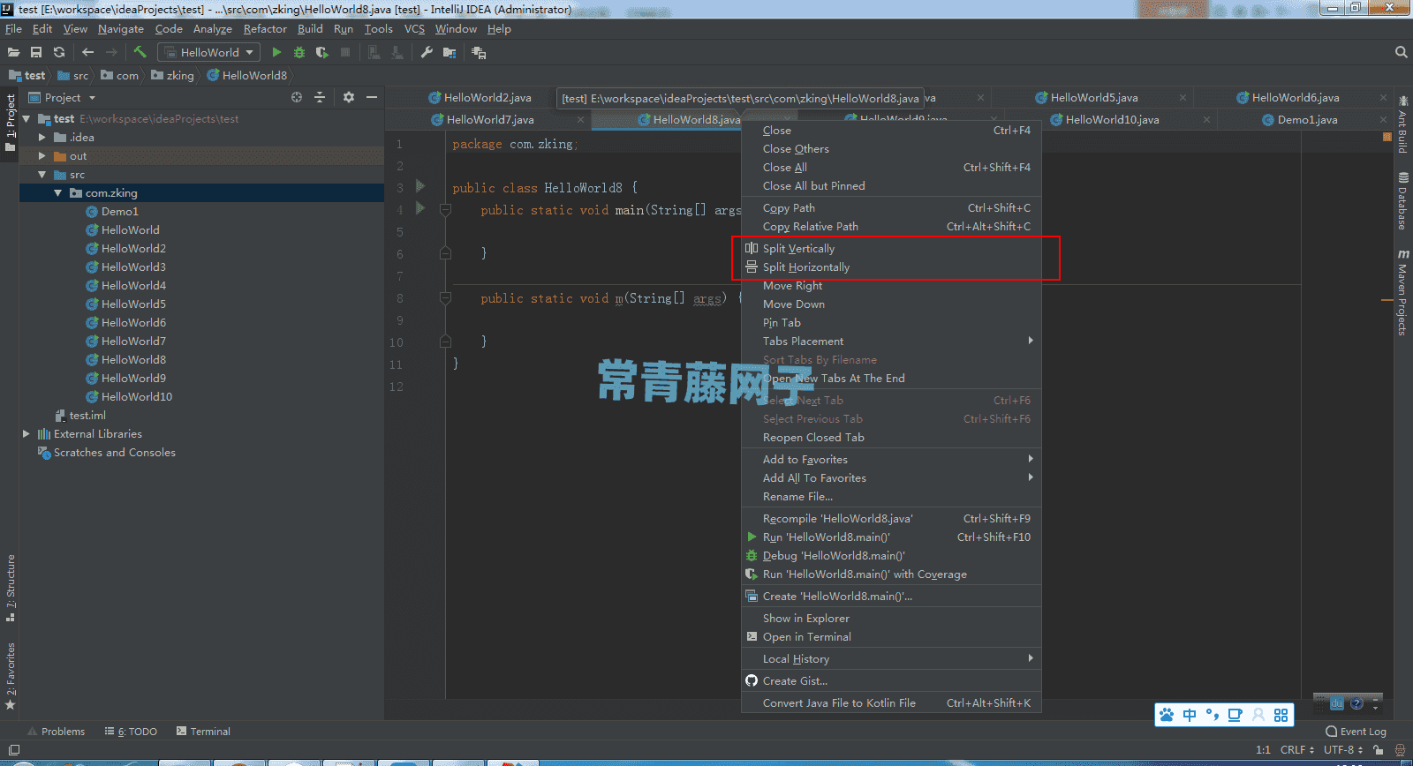Image resolution: width=1413 pixels, height=766 pixels.
Task: Click the Search Everywhere magnifier icon
Action: 1401,53
